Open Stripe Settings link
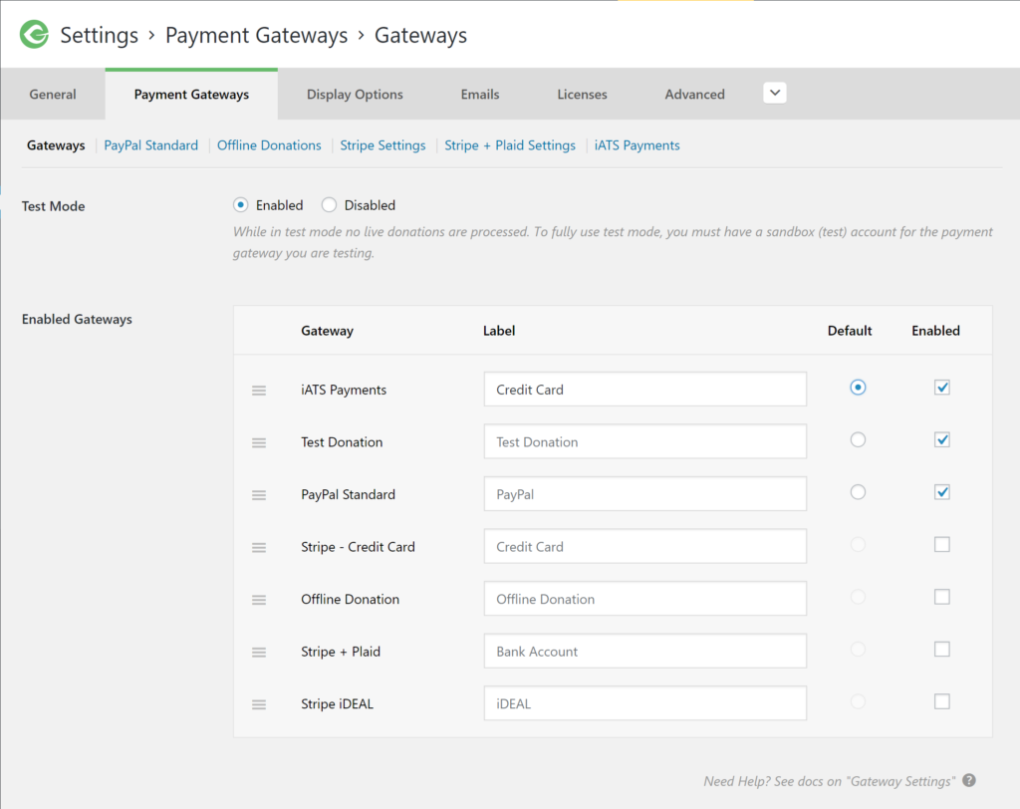The width and height of the screenshot is (1020, 809). tap(383, 145)
